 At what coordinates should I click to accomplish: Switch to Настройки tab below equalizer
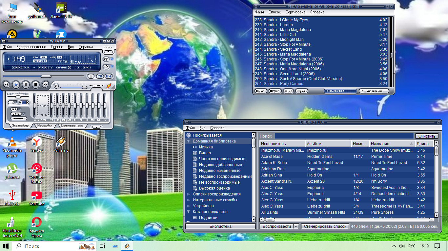45,125
